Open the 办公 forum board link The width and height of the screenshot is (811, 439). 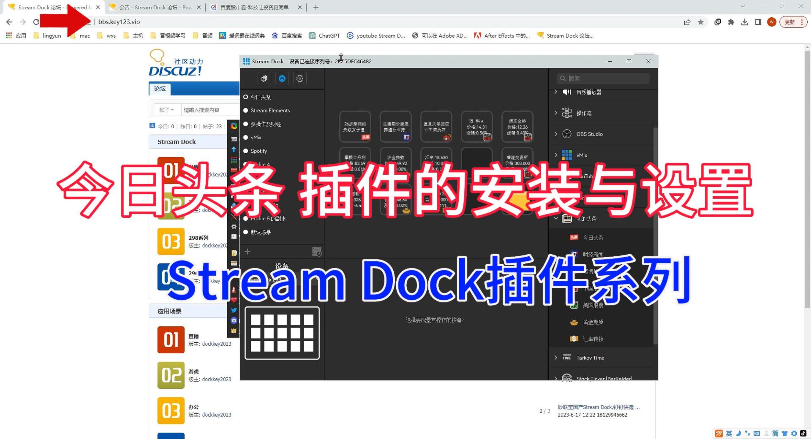(194, 407)
